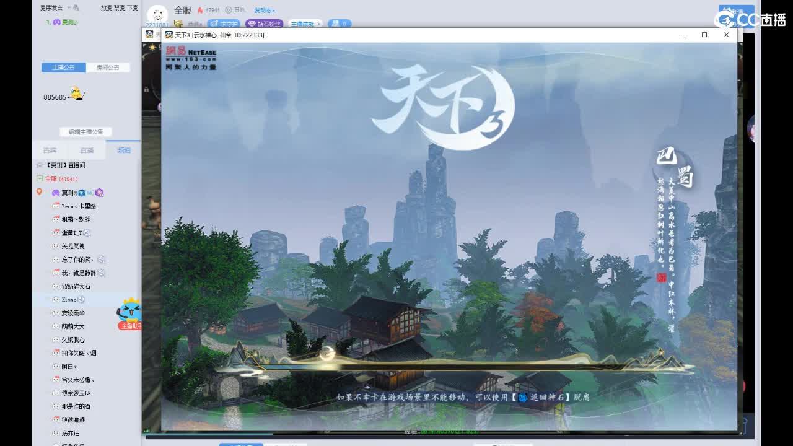Click the 求守护 badge button
Screen dimensions: 793x446
tap(224, 24)
